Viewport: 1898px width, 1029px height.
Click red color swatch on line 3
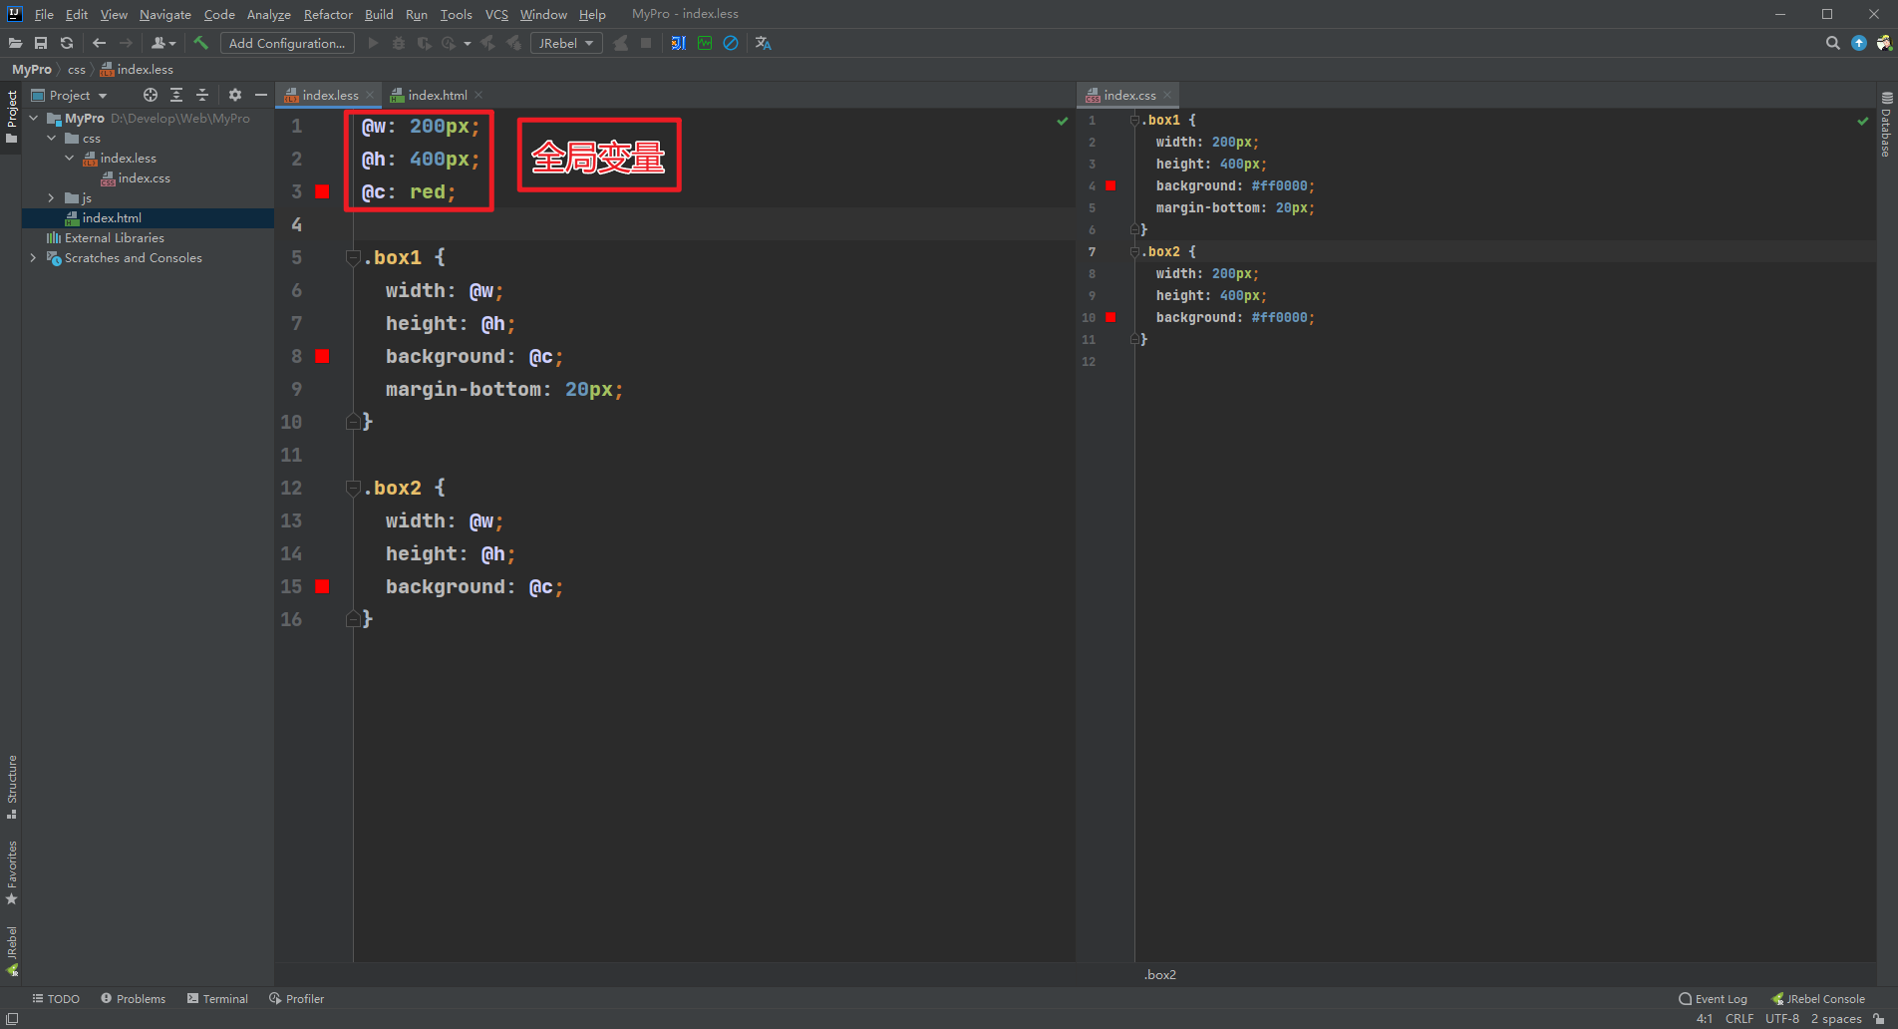[322, 191]
